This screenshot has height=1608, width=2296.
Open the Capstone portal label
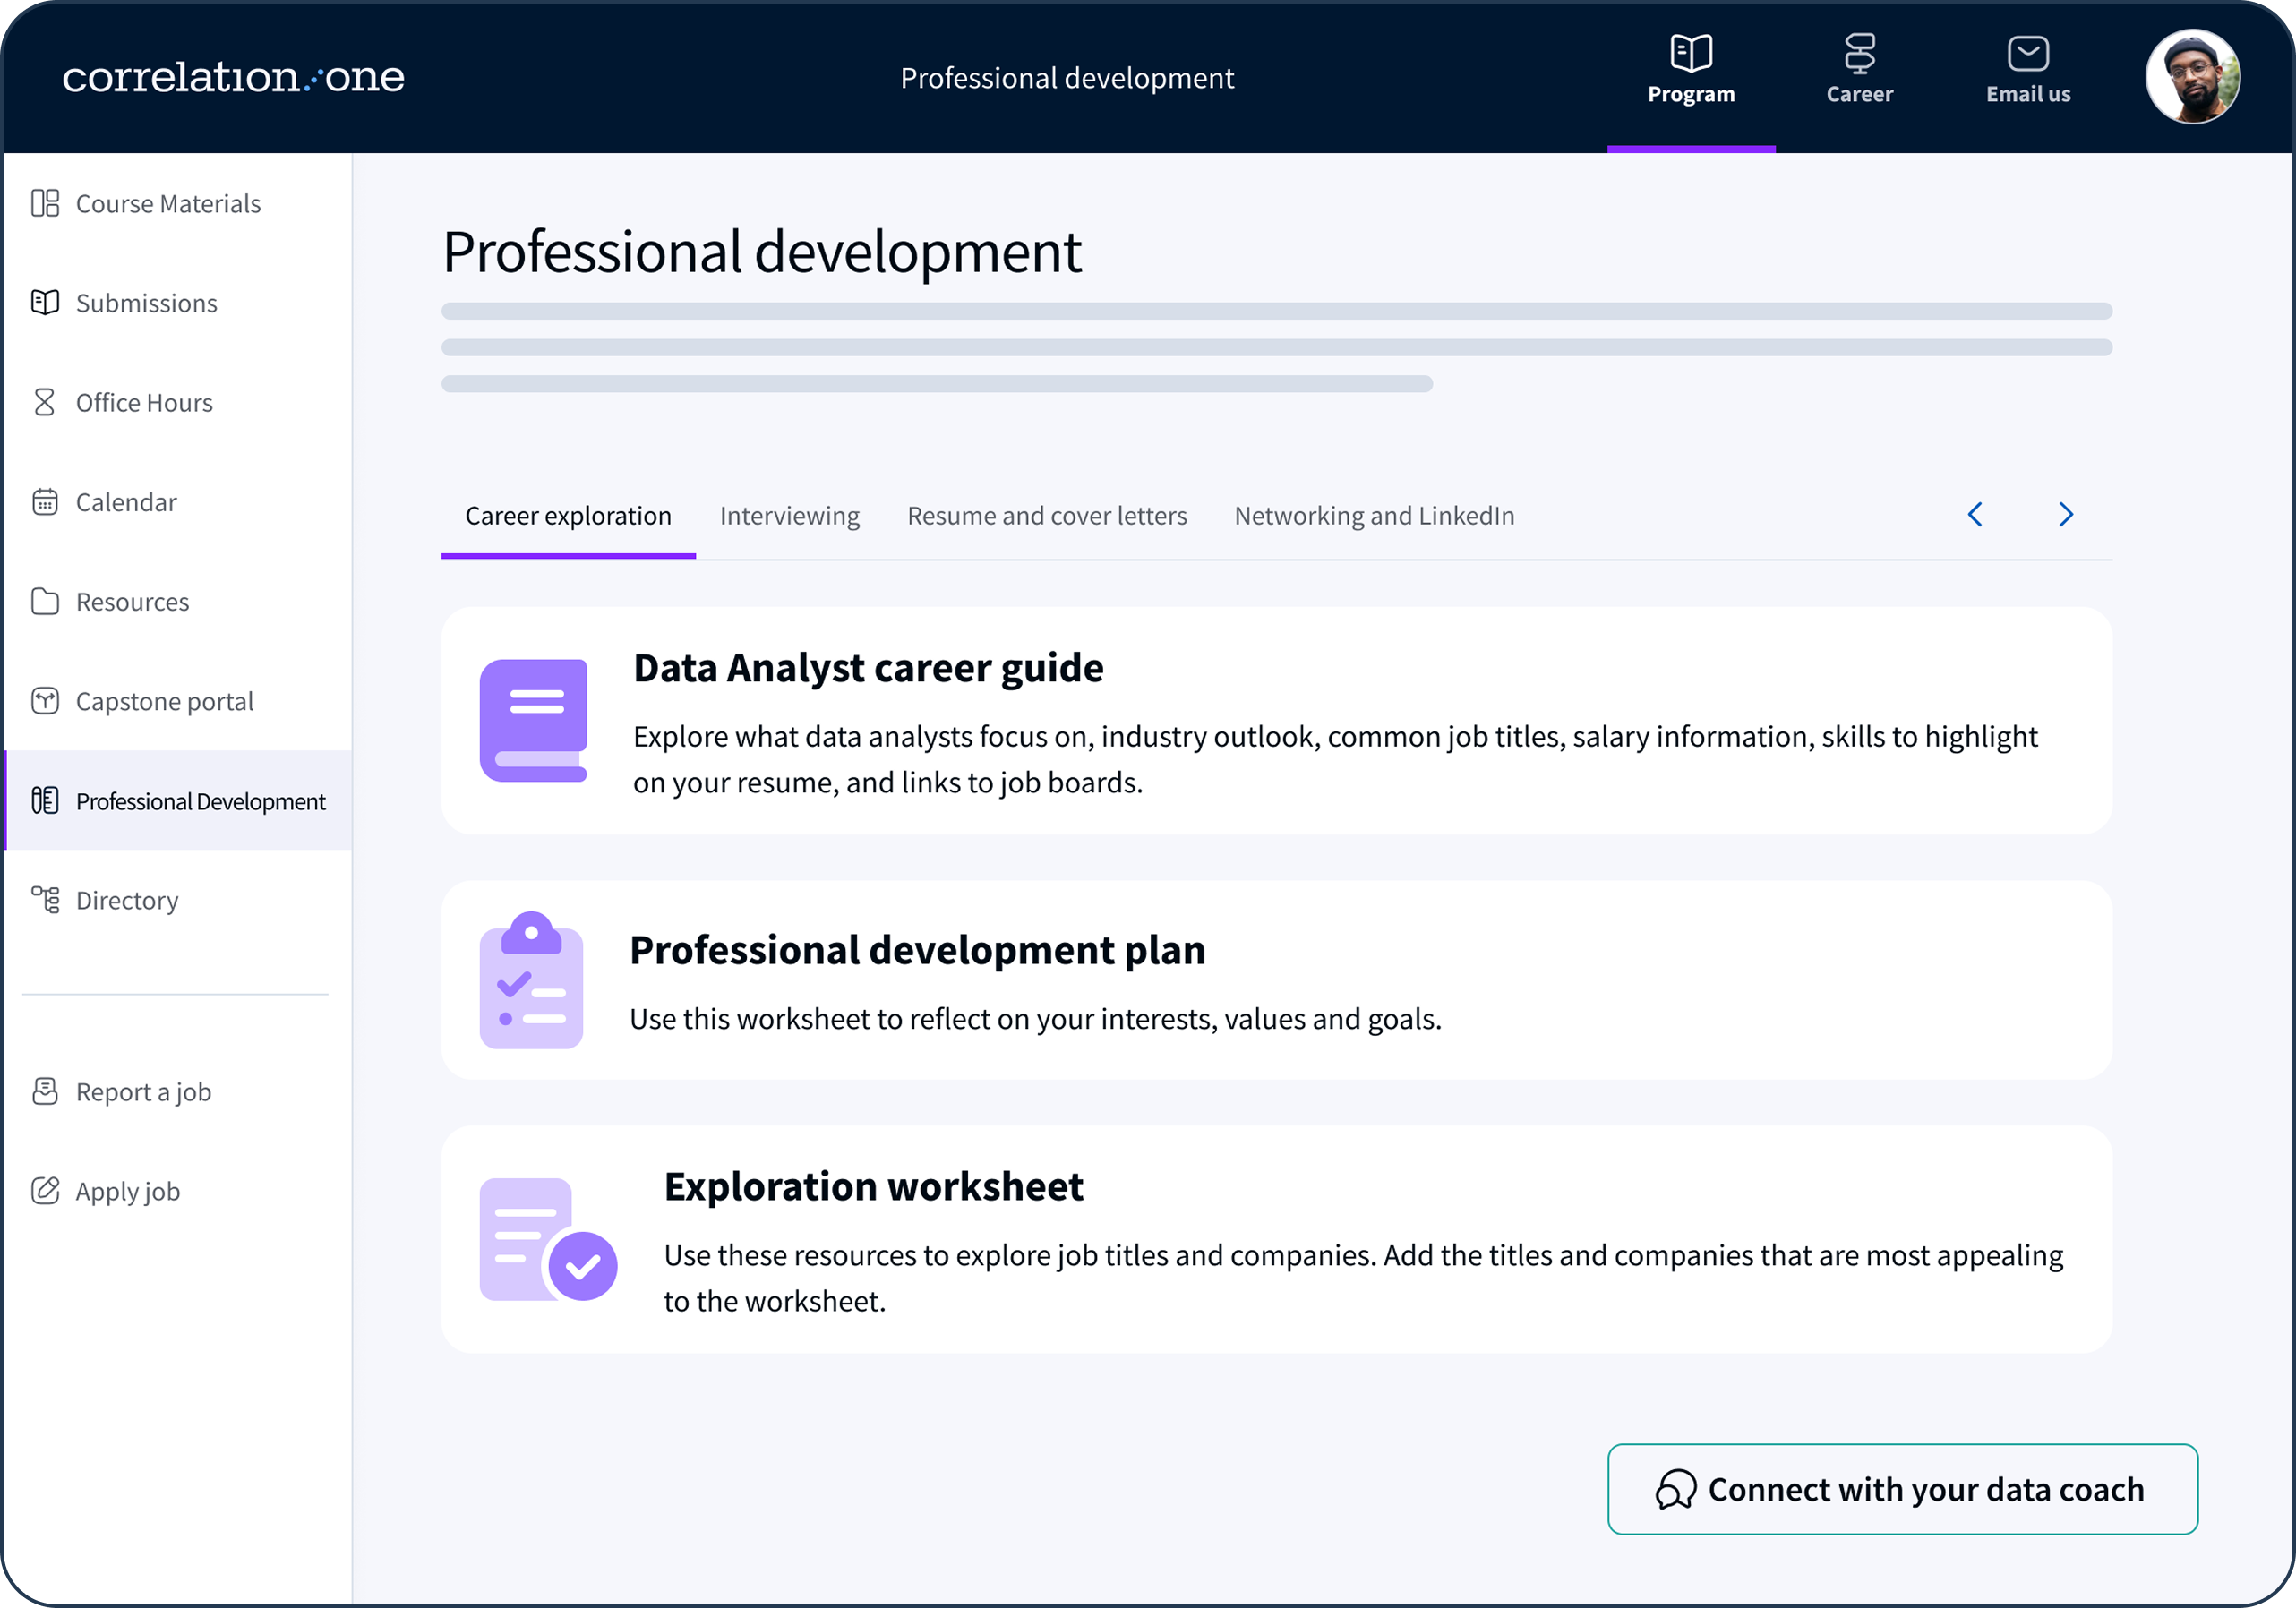[164, 701]
